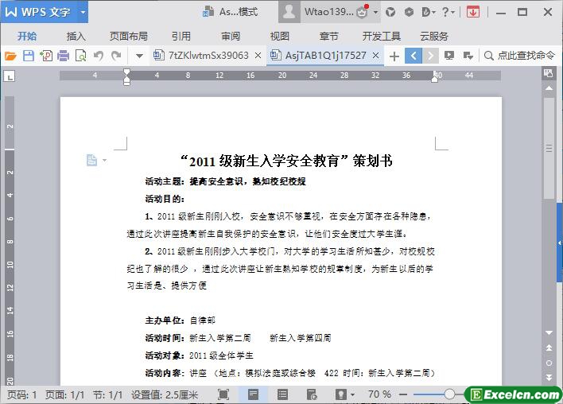Open the task pane icon at top right
Image resolution: width=563 pixels, height=404 pixels.
[x=548, y=74]
